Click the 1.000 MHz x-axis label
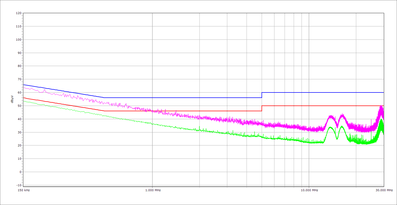 [x=153, y=190]
